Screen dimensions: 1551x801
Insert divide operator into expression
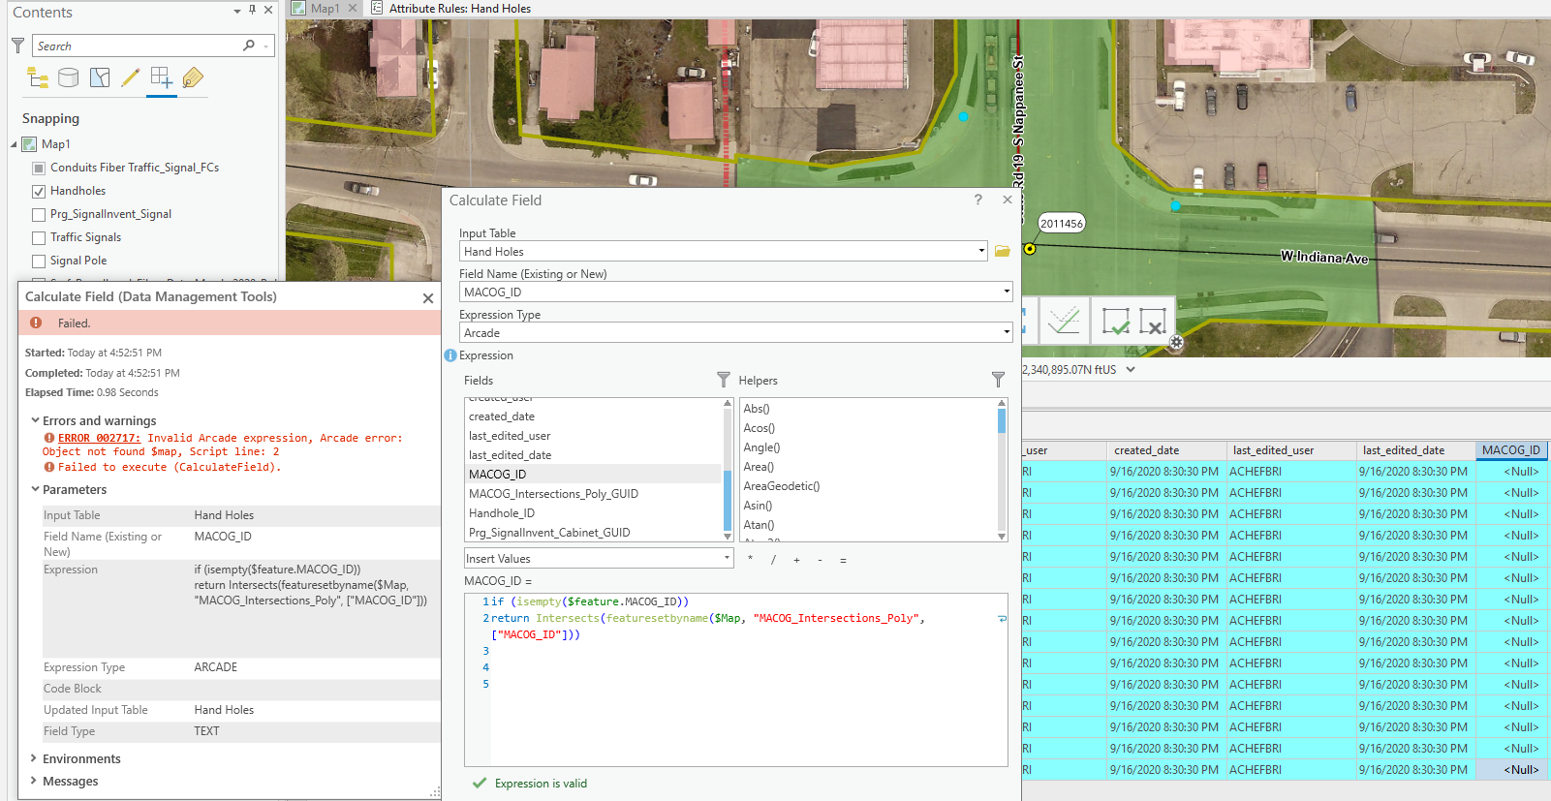773,559
